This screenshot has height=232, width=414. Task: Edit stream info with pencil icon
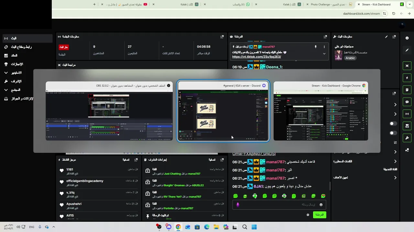[x=386, y=37]
